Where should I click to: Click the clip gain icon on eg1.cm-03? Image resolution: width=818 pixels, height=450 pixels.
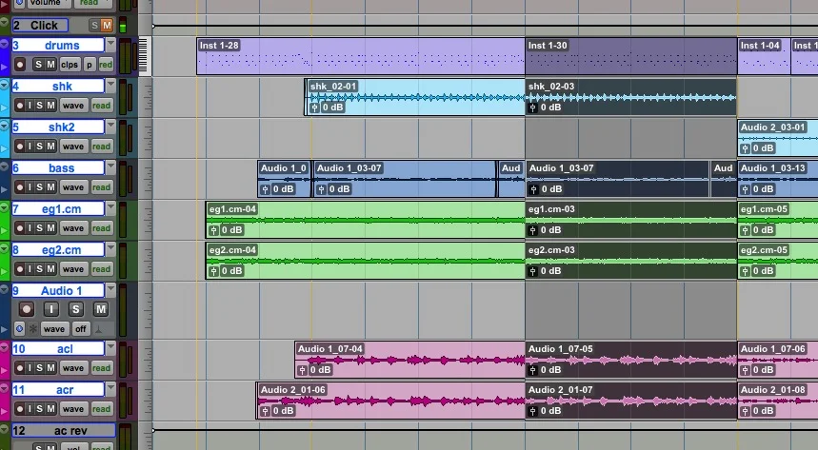(532, 230)
